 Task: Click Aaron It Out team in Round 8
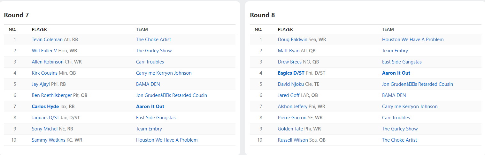tap(396, 73)
